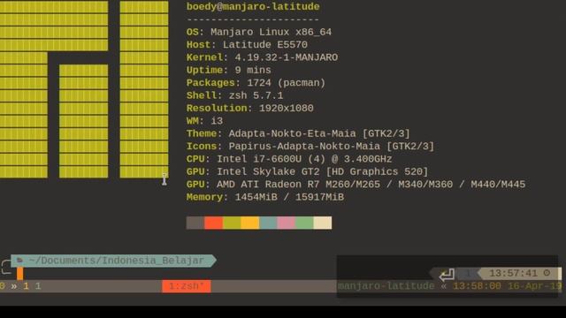The height and width of the screenshot is (318, 566).
Task: Click the orange-yellow color block in palette
Action: tap(249, 223)
